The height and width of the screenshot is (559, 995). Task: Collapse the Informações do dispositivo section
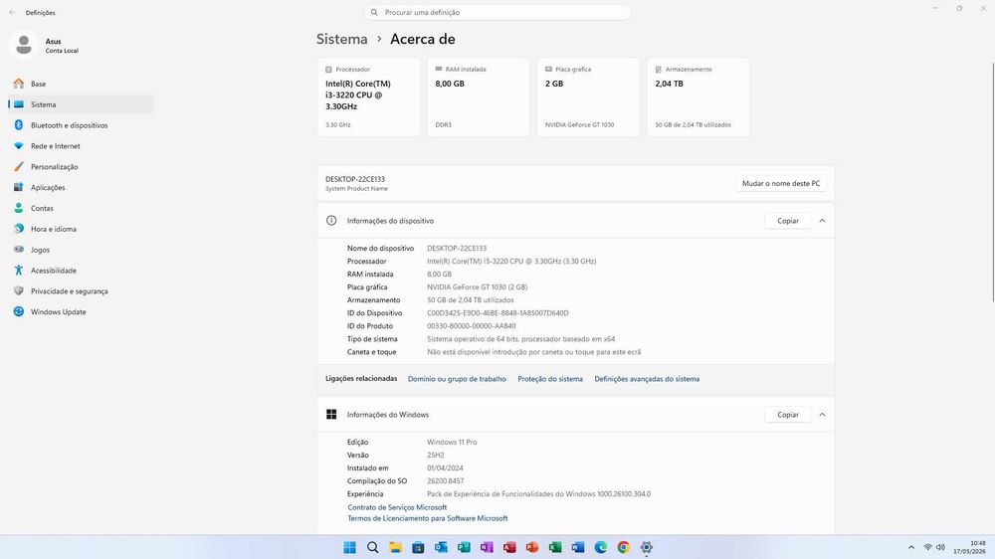823,221
